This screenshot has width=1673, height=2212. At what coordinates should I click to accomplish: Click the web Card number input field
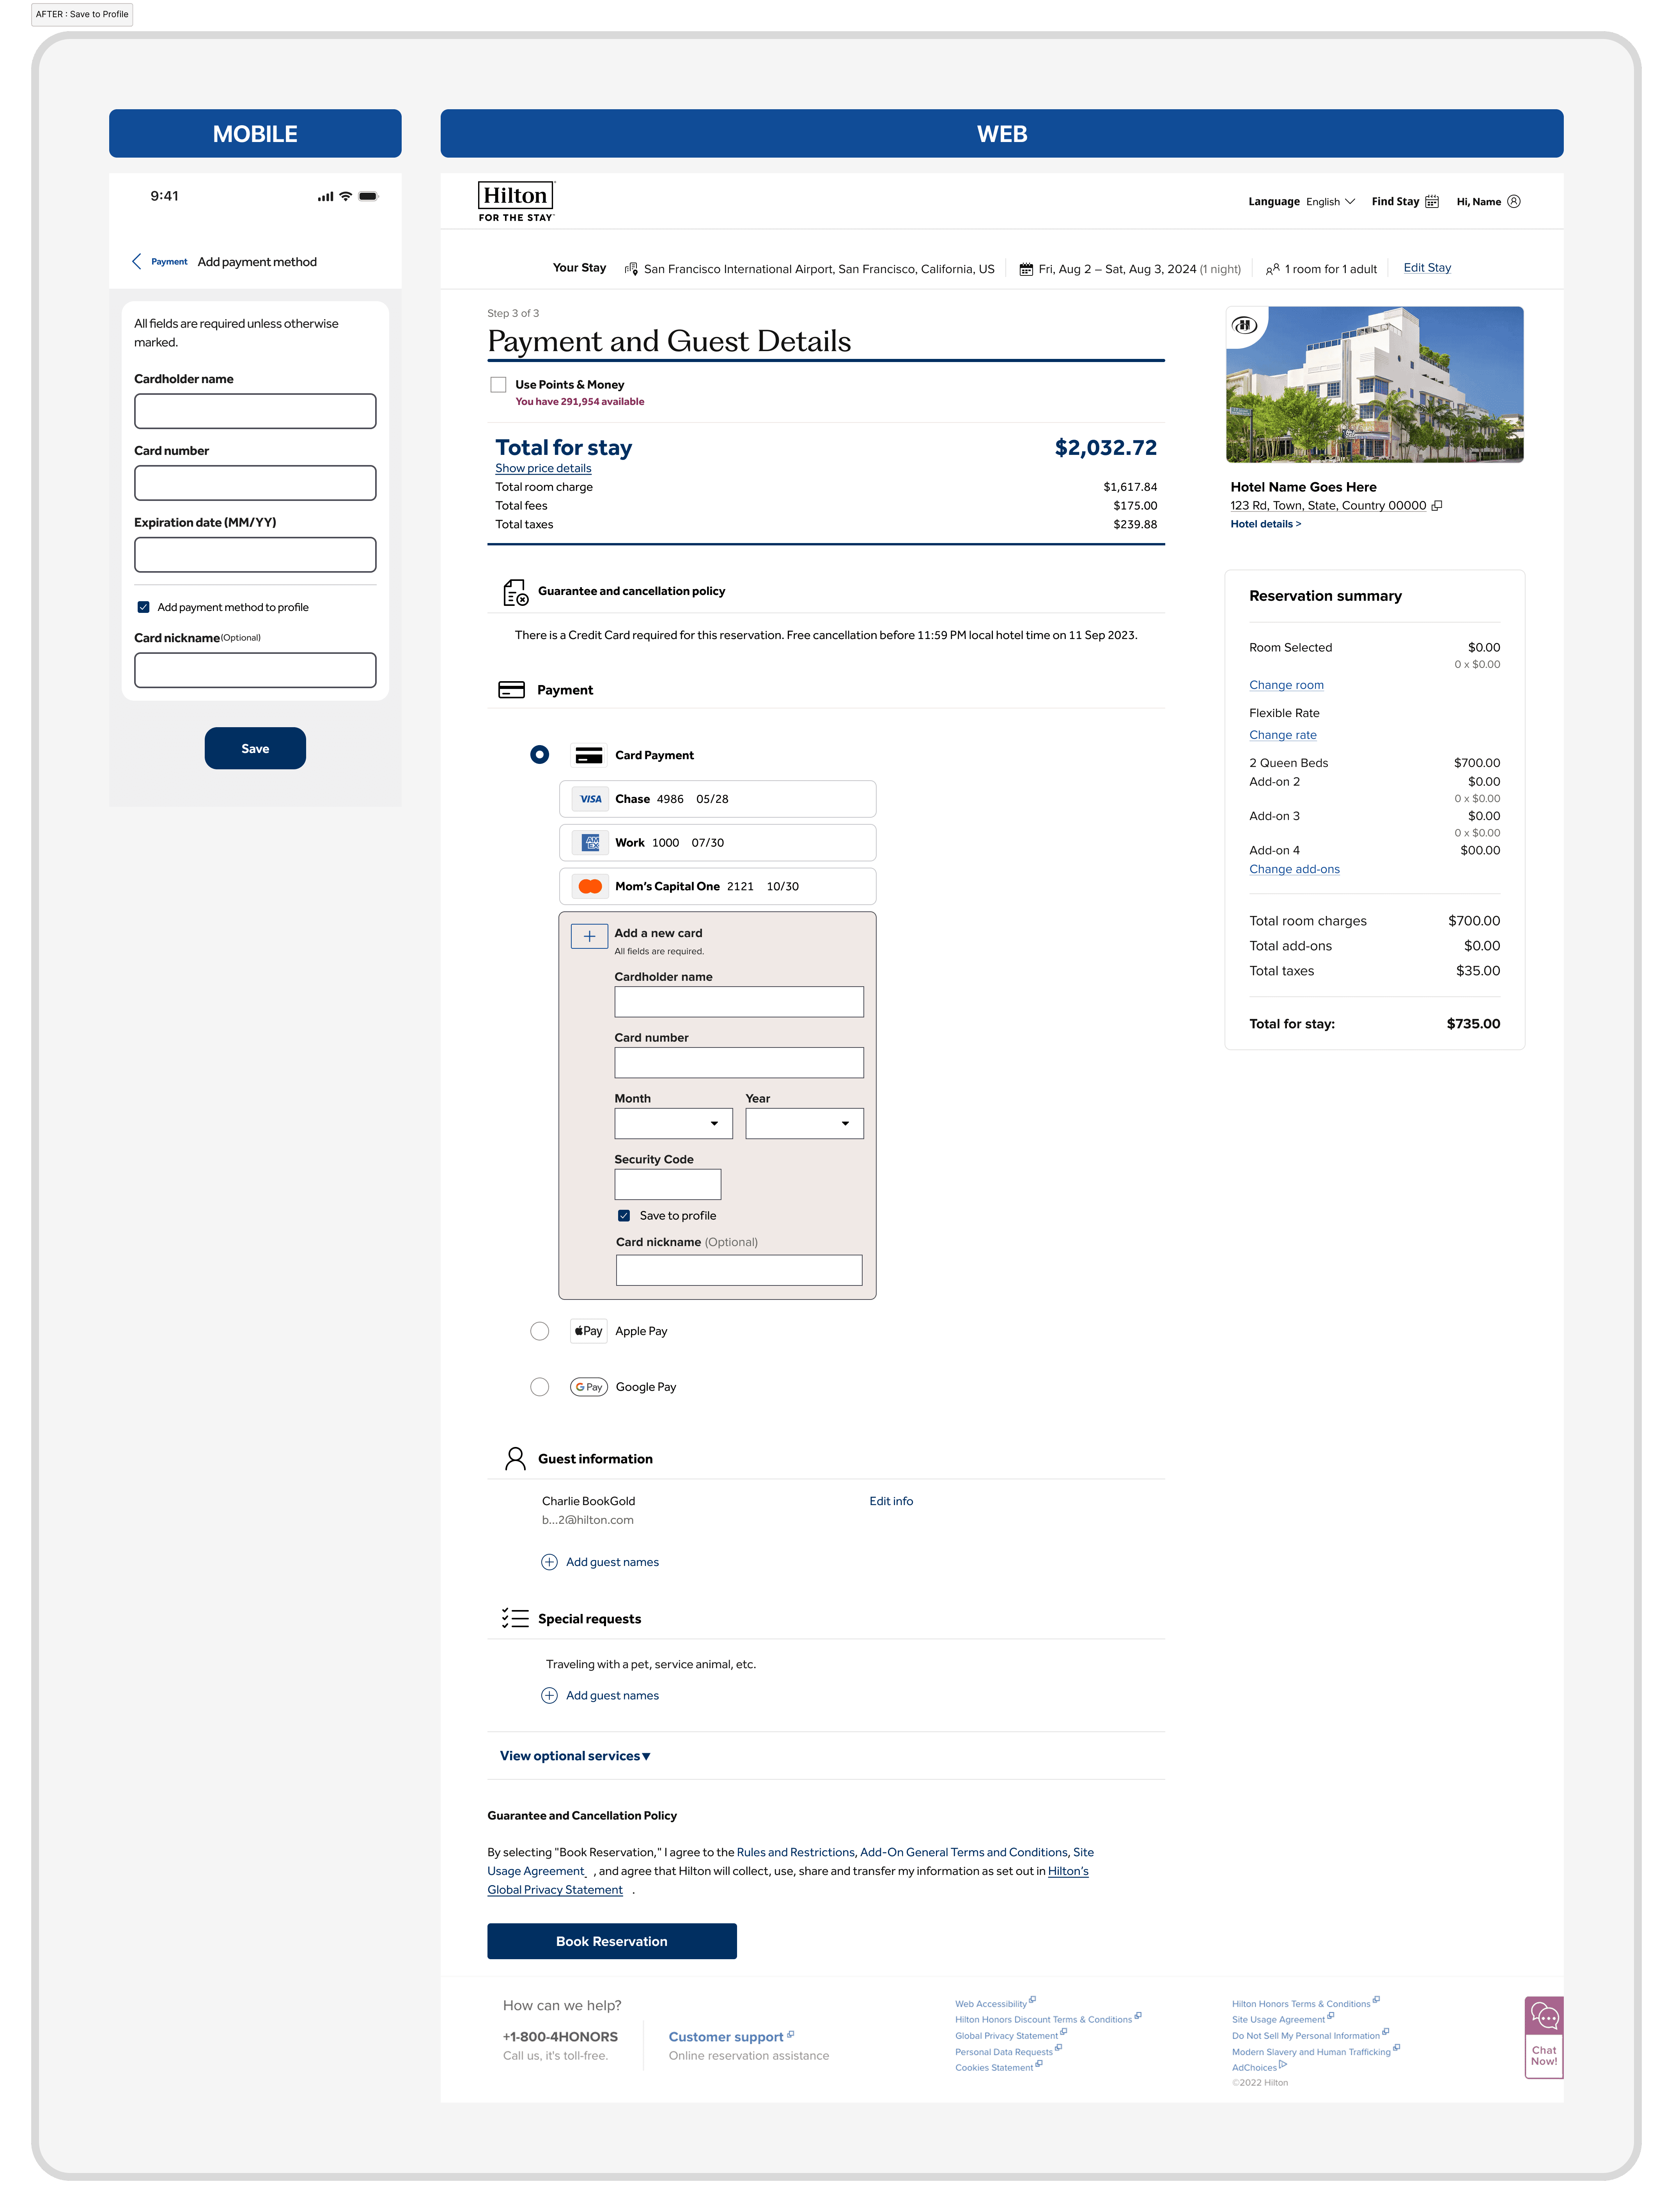(x=739, y=1063)
